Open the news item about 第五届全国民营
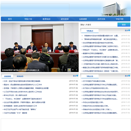Image resolution: width=131 pixels, height=131 pixels. tap(100, 39)
